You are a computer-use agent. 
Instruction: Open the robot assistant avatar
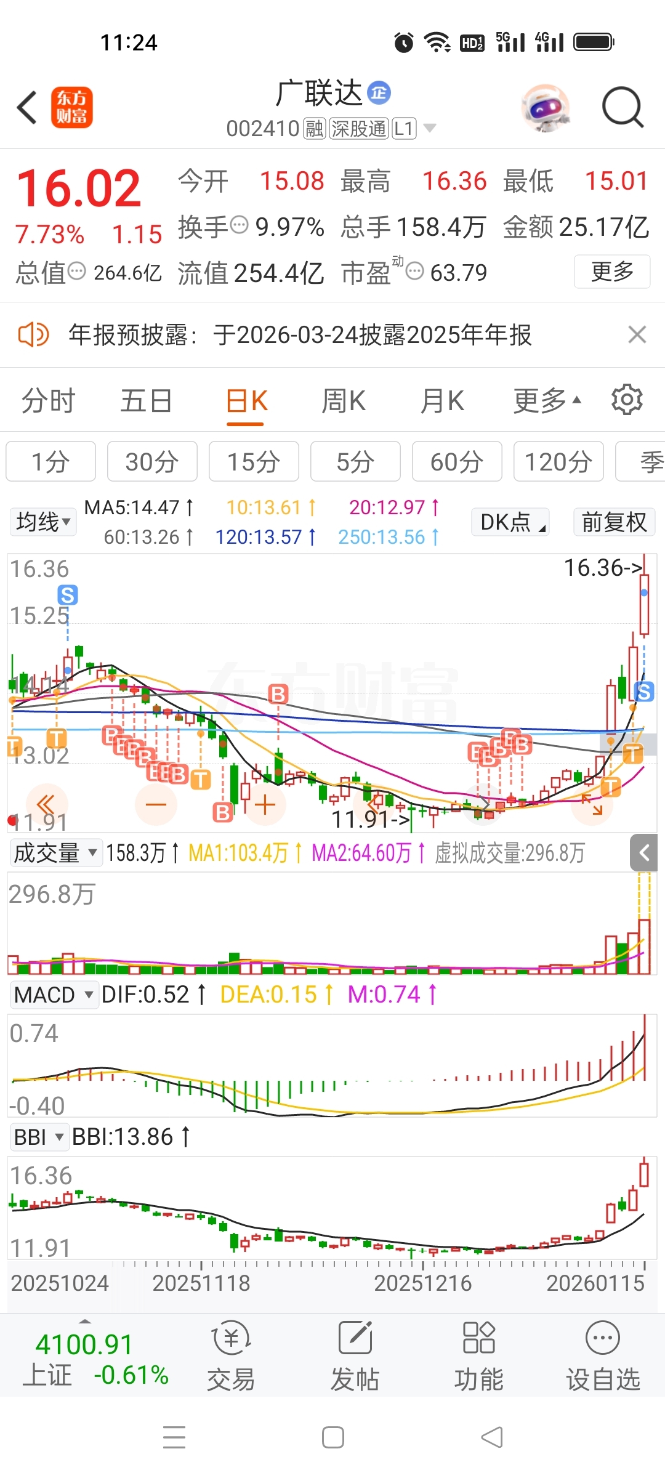point(546,108)
